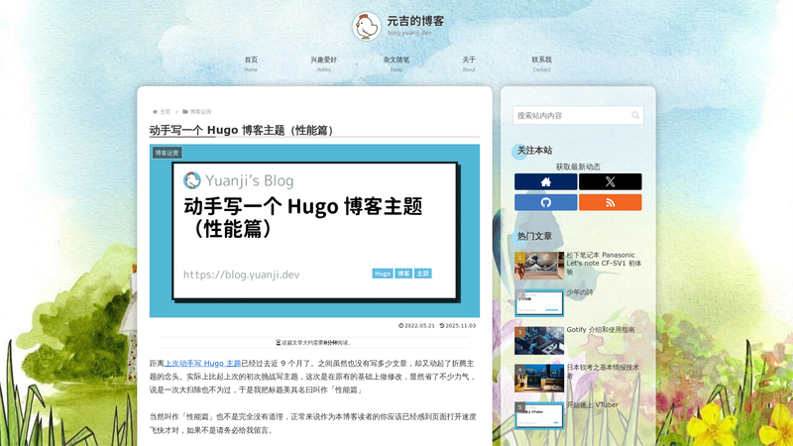Click the 关注本站 sidebar heading
Image resolution: width=793 pixels, height=446 pixels.
pyautogui.click(x=534, y=151)
